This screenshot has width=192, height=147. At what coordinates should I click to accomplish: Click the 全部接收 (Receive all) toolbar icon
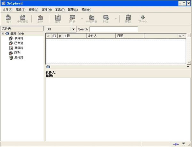pos(23,19)
